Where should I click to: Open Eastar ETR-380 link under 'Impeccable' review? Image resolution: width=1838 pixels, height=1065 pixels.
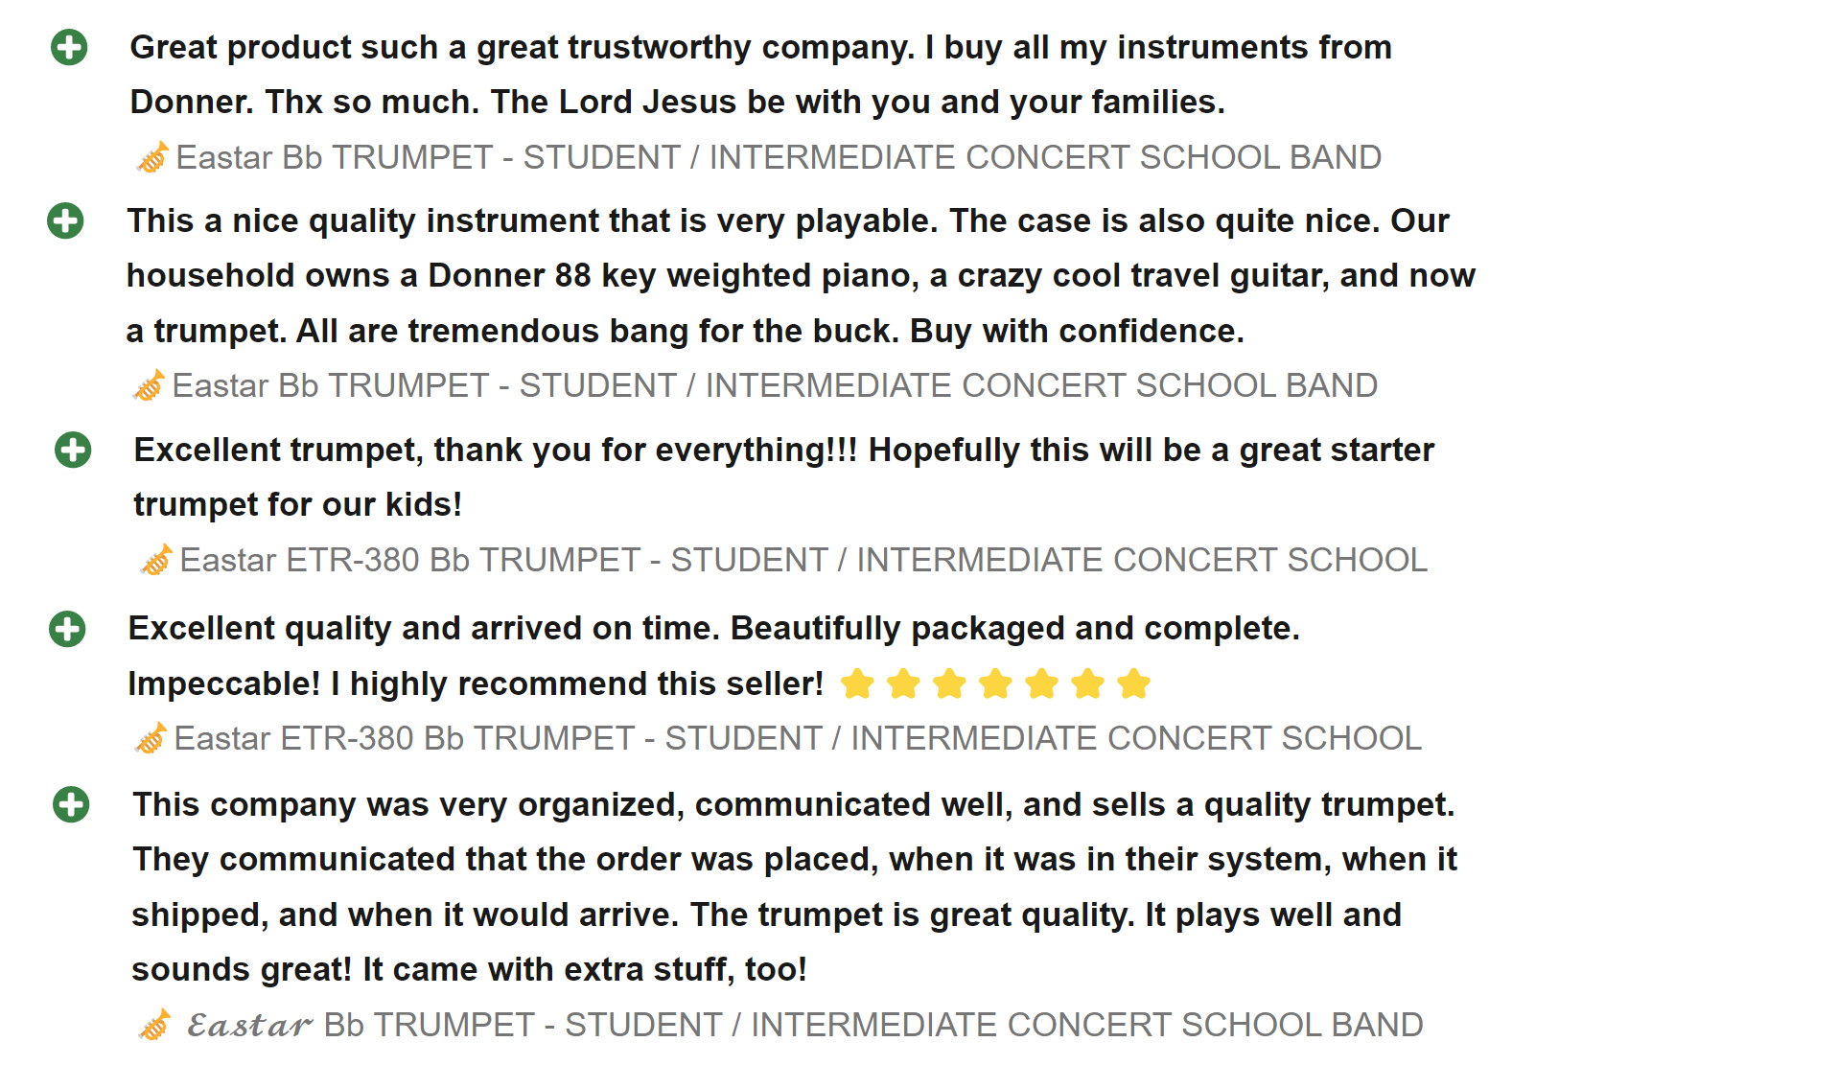pyautogui.click(x=797, y=738)
